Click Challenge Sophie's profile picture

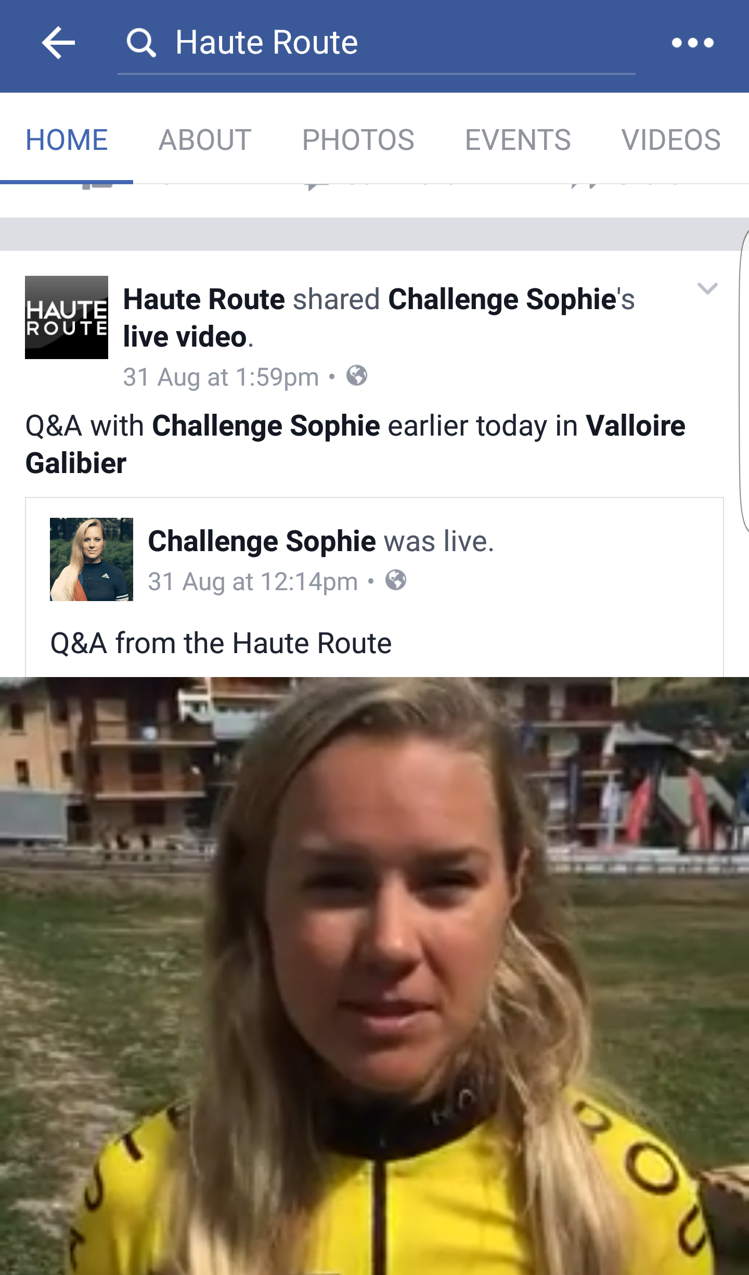coord(92,559)
